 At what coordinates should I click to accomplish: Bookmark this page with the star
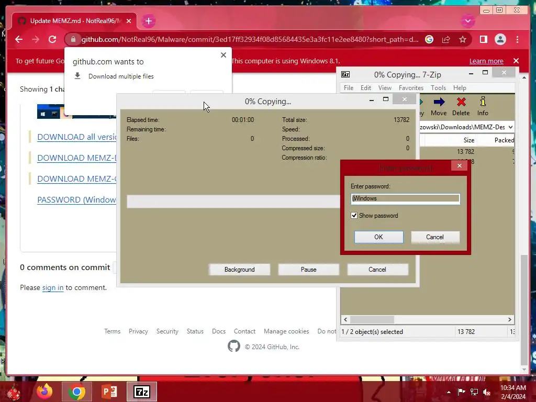point(463,39)
